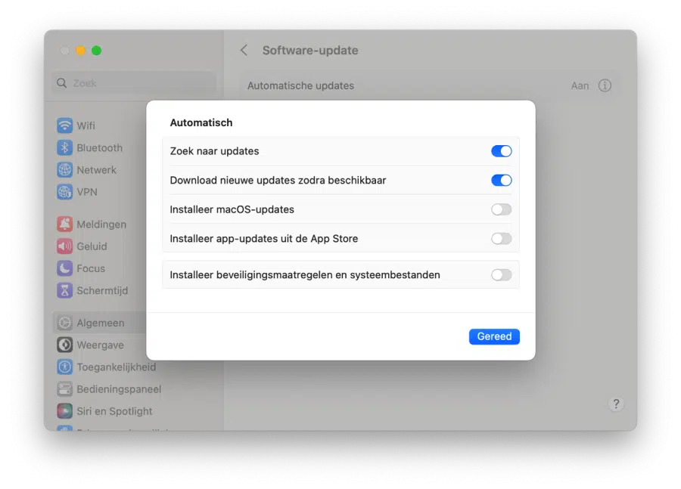681x489 pixels.
Task: Click the Aan status text
Action: tap(580, 85)
